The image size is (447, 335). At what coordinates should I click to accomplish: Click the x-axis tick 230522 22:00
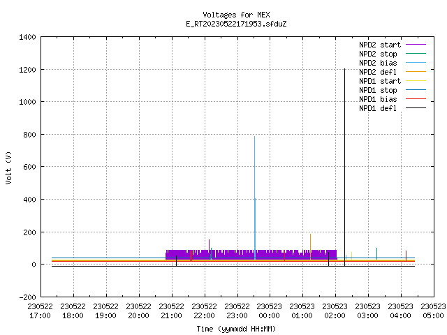tap(204, 311)
